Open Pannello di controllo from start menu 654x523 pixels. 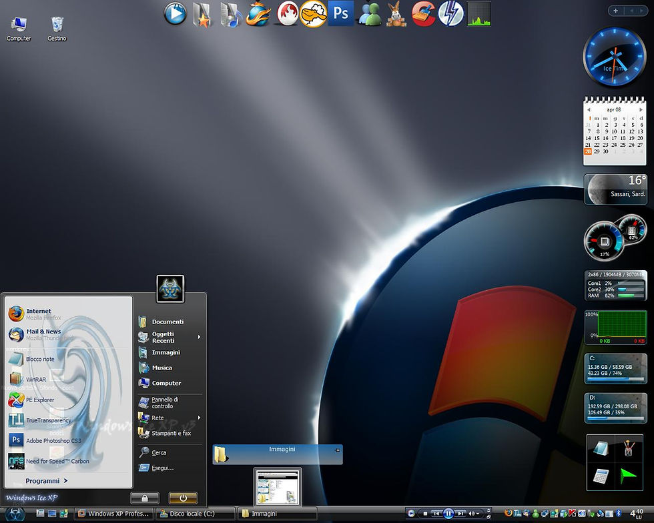(x=162, y=403)
